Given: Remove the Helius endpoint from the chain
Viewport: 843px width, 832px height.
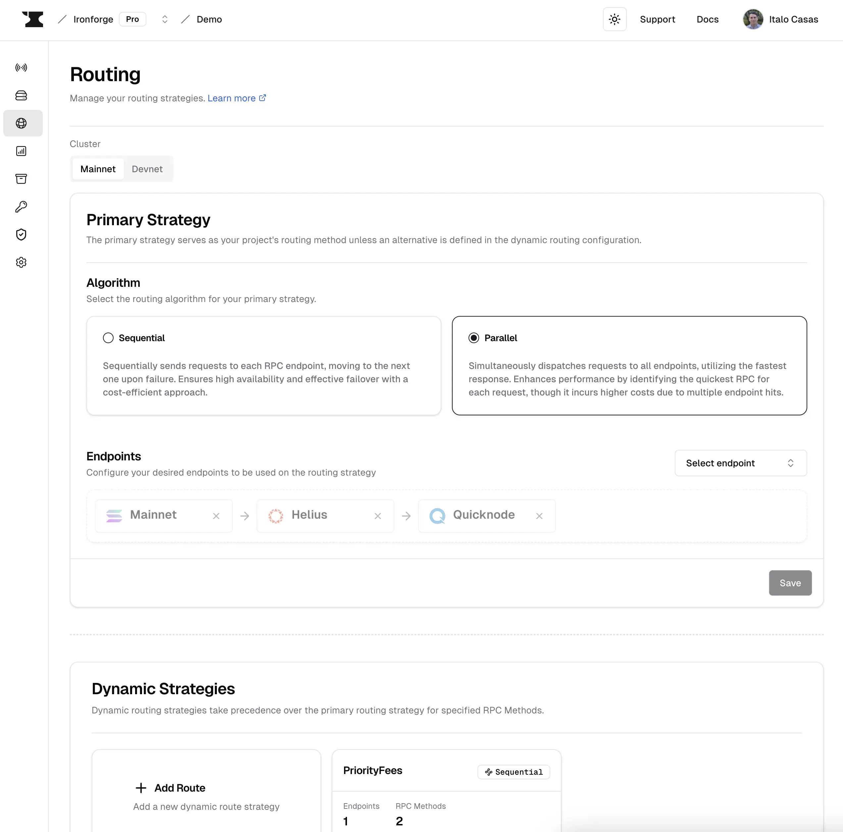Looking at the screenshot, I should [x=377, y=516].
